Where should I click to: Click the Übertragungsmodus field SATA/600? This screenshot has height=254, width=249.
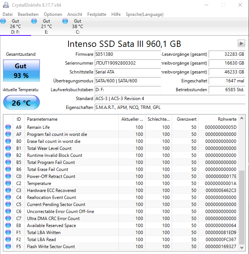(x=128, y=81)
